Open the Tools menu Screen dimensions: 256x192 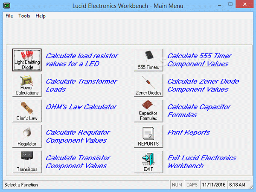[24, 16]
